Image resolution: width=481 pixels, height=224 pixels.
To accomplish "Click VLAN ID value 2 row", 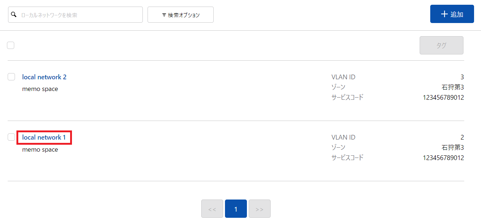I will click(398, 137).
